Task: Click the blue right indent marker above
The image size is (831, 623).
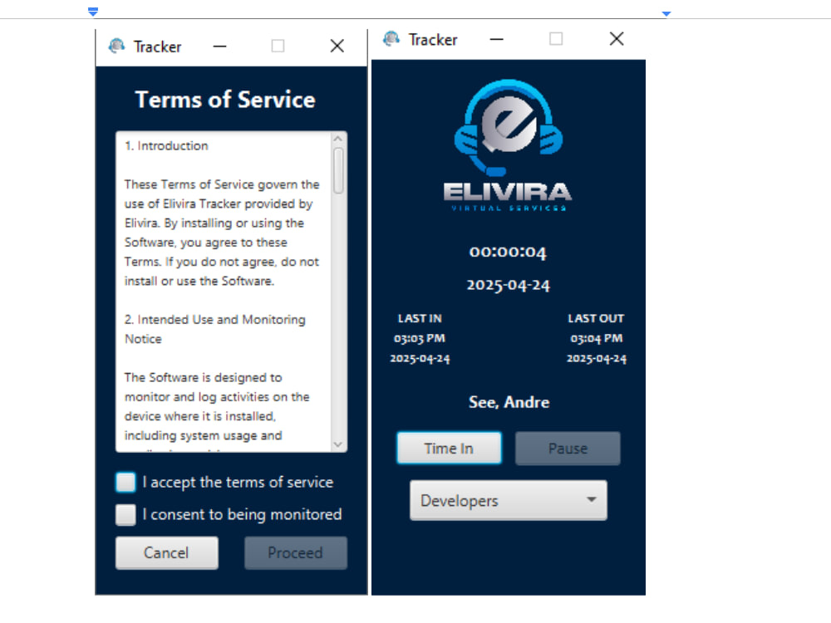Action: [666, 13]
